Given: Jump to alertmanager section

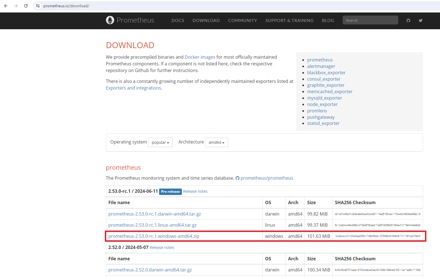Looking at the screenshot, I should 321,66.
